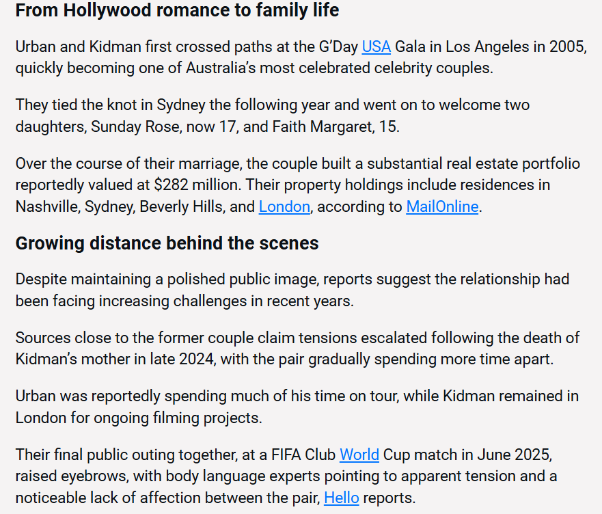Click the paragraph starting 'Despite maintaining a polished'
This screenshot has width=602, height=514.
[292, 290]
